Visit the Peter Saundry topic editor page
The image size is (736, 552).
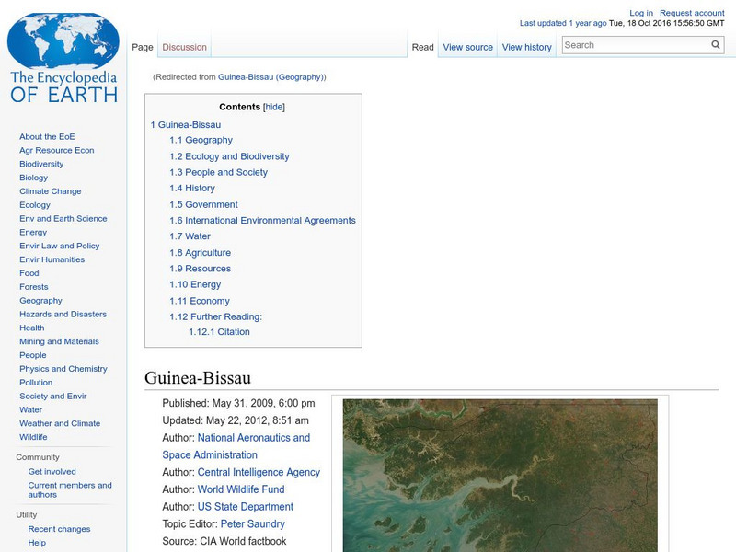(x=255, y=523)
